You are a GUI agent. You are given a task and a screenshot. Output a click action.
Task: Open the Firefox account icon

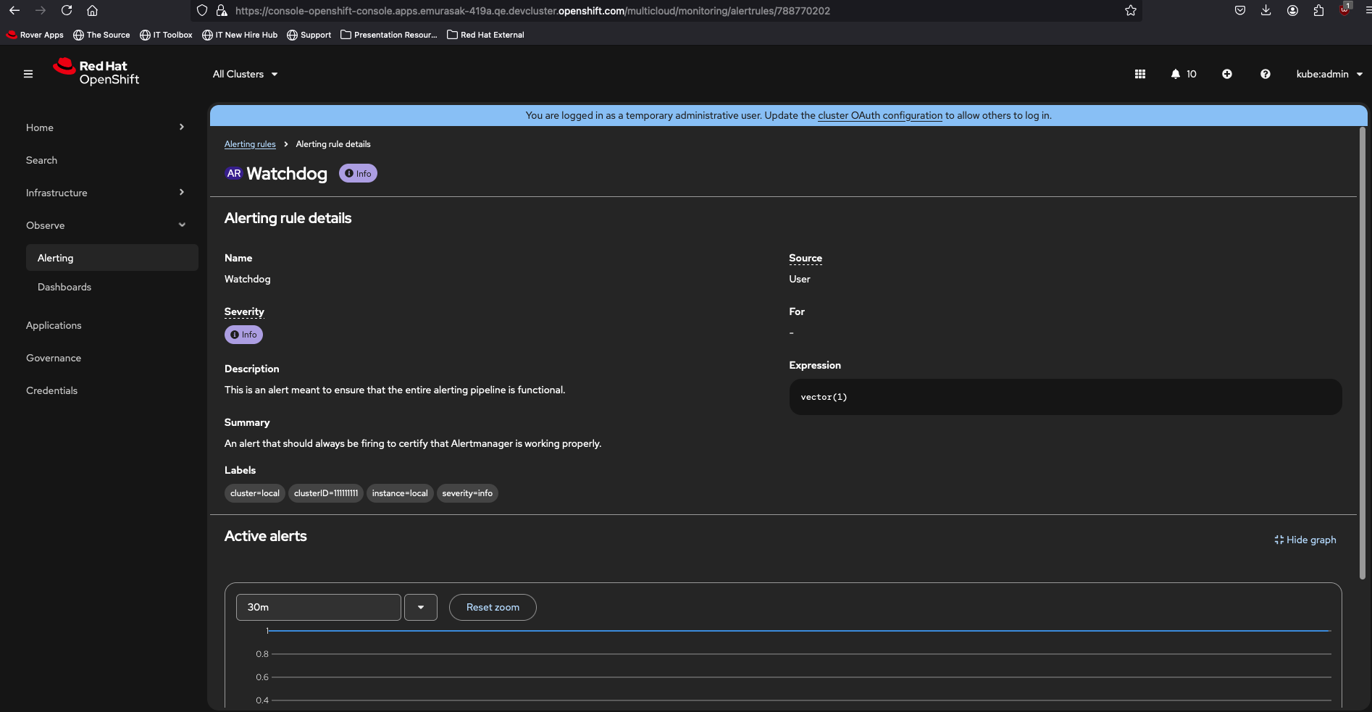1292,10
